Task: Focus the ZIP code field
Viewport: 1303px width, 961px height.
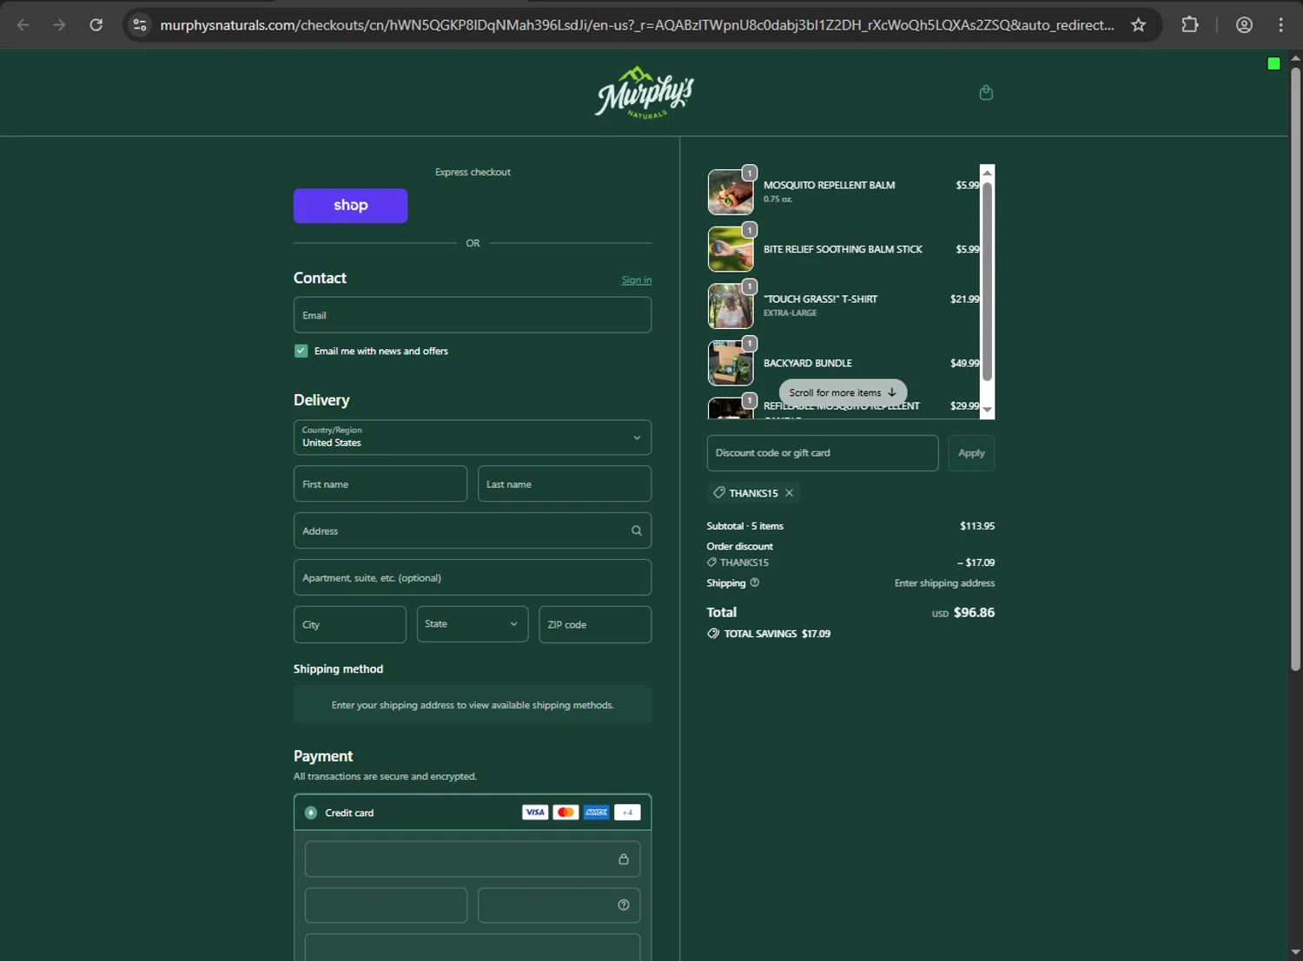Action: pyautogui.click(x=595, y=624)
